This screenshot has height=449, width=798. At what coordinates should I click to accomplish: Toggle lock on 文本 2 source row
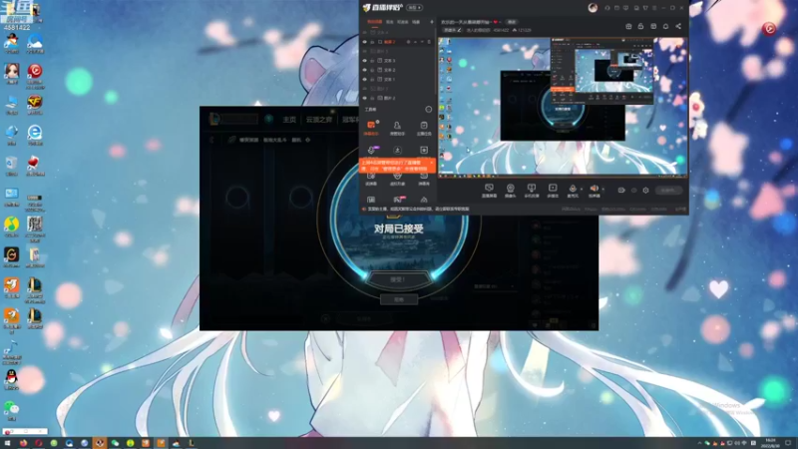[372, 70]
